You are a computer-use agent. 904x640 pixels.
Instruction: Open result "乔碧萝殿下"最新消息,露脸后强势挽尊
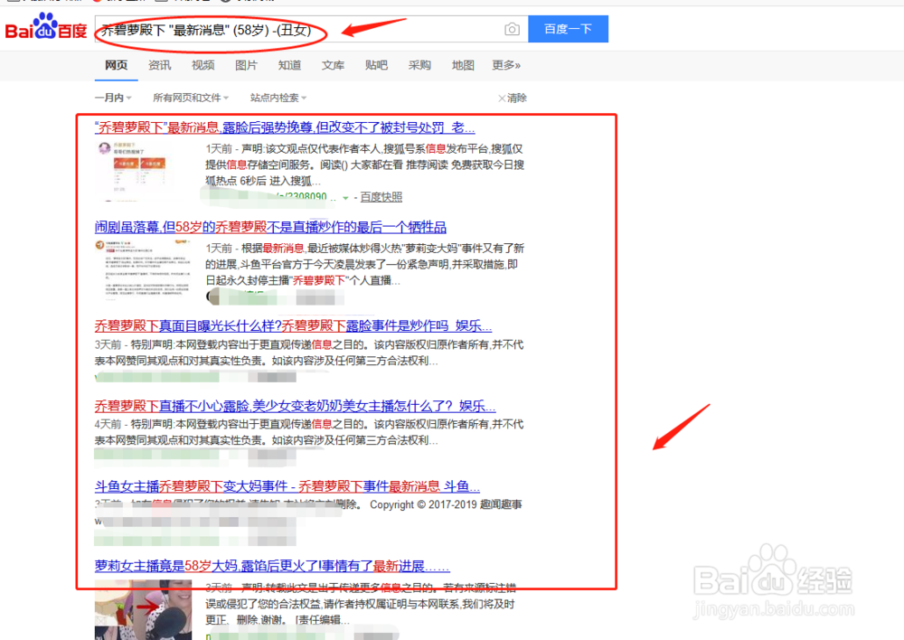285,127
